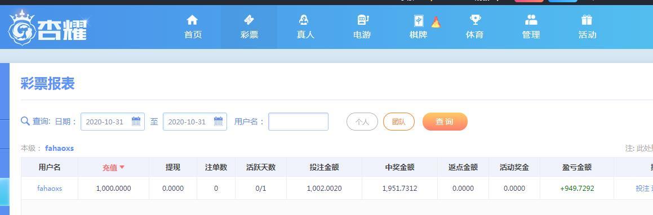Sort by 充值 descending arrow
This screenshot has width=653, height=215.
(122, 167)
